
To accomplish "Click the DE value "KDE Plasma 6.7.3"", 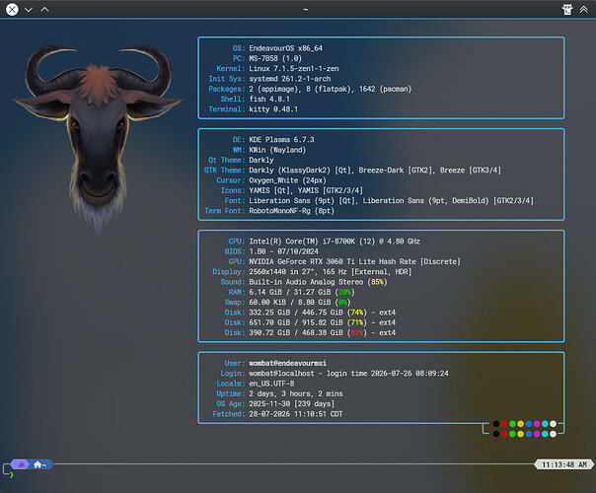I will point(281,140).
